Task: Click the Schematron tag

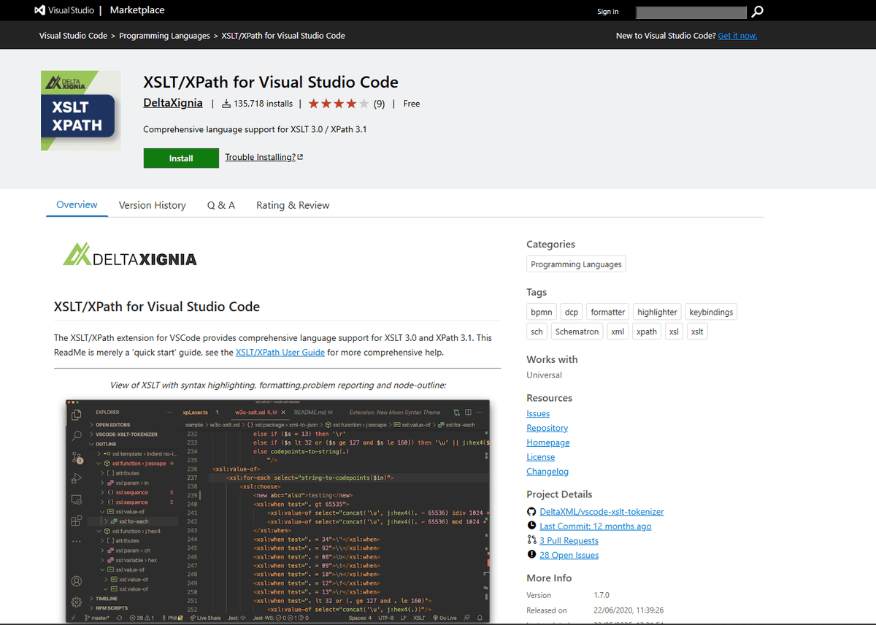Action: click(x=577, y=331)
